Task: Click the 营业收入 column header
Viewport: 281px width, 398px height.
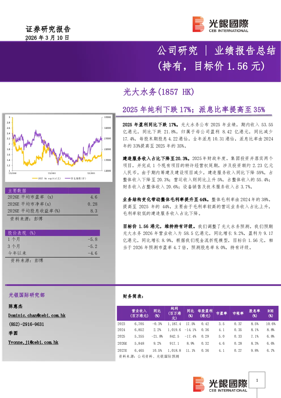Action: click(139, 313)
